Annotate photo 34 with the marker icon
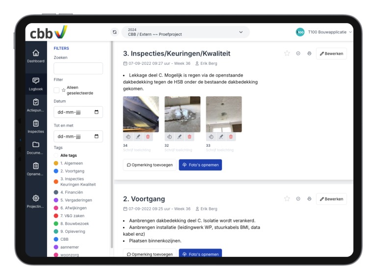This screenshot has height=280, width=377. coord(138,137)
